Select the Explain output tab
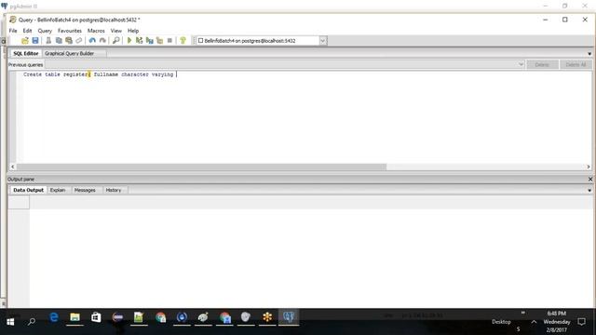This screenshot has height=335, width=596. pyautogui.click(x=58, y=190)
